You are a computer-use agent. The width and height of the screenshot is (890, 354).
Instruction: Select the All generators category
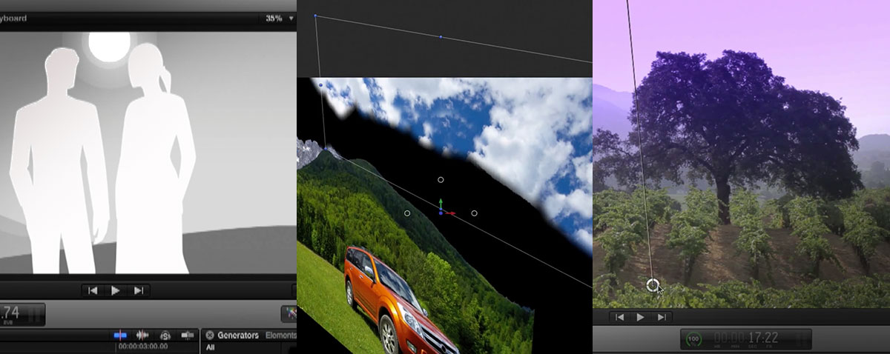point(211,347)
